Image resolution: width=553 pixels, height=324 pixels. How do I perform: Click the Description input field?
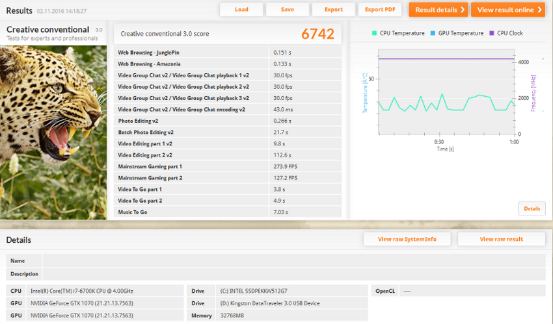[x=294, y=274]
